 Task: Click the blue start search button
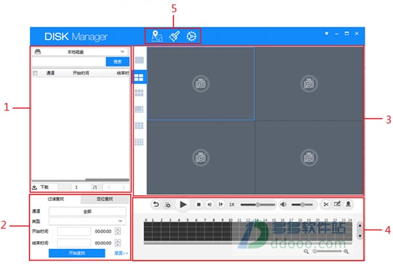(x=77, y=253)
